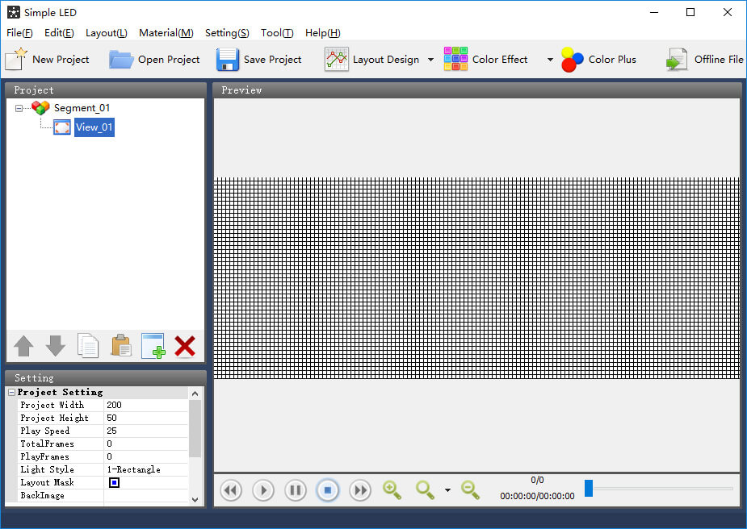Click the settings scrollbar down arrow
This screenshot has width=747, height=529.
tap(195, 499)
